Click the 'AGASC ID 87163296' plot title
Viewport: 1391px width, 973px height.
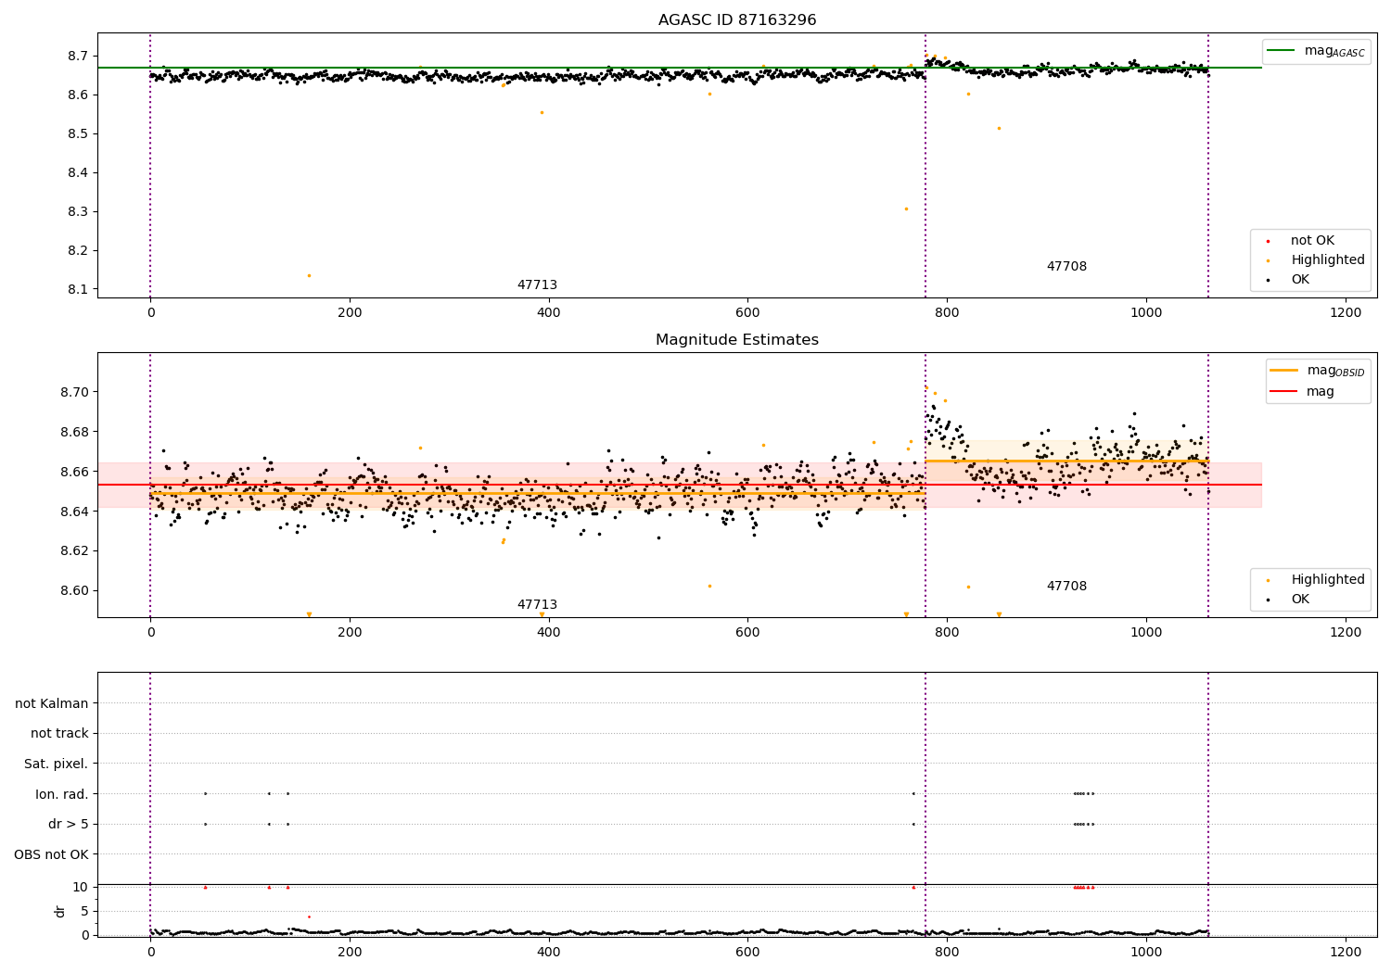(x=737, y=20)
